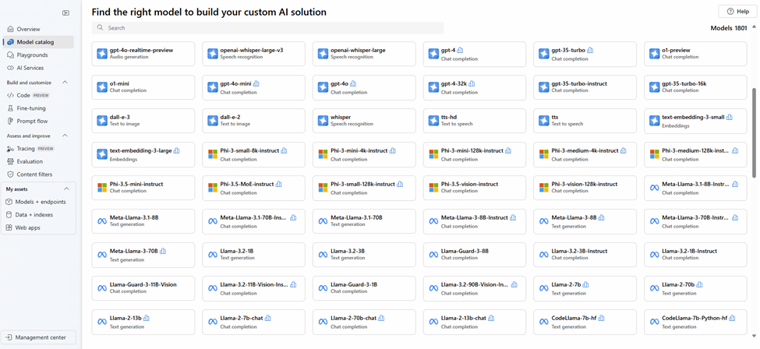This screenshot has width=760, height=349.
Task: Click the Prompt flow icon
Action: [10, 122]
